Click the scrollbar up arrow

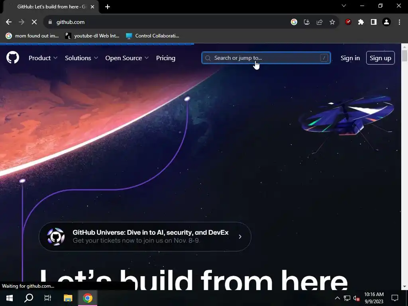[x=404, y=47]
